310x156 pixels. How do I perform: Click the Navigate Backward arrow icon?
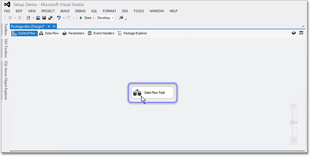tap(10, 18)
